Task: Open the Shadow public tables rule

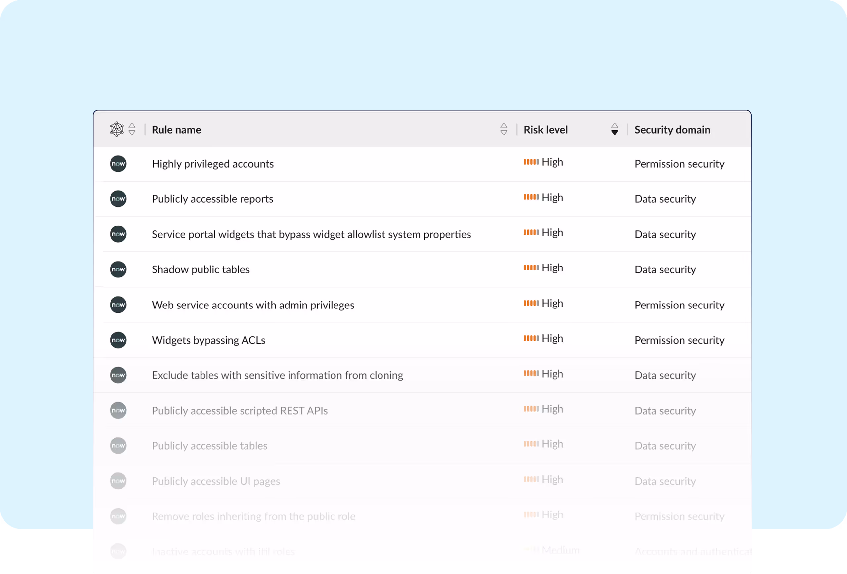Action: click(x=201, y=269)
